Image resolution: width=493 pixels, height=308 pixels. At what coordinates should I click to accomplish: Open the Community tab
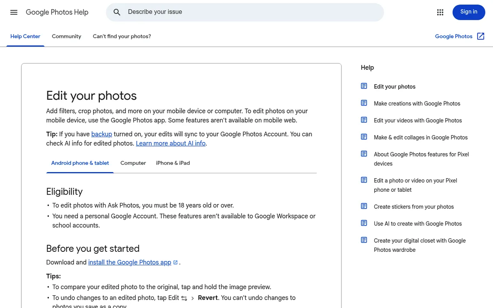[x=67, y=36]
